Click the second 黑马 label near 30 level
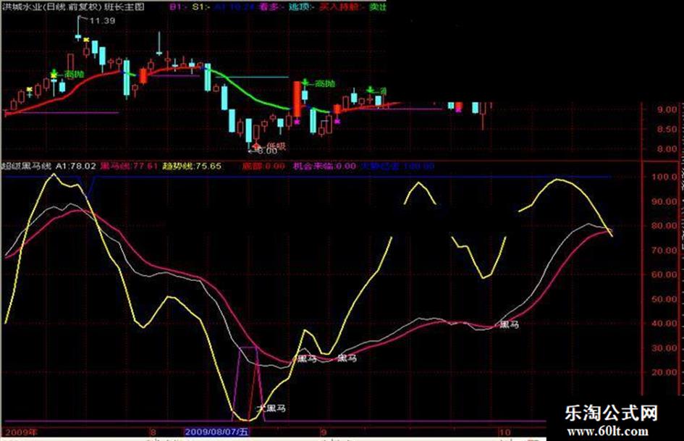Screen dimensions: 684x441 click(x=347, y=358)
